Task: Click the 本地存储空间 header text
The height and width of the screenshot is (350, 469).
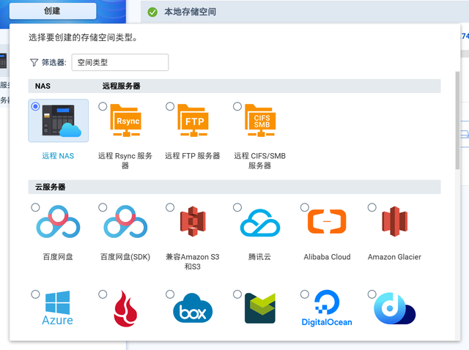Action: pyautogui.click(x=190, y=12)
